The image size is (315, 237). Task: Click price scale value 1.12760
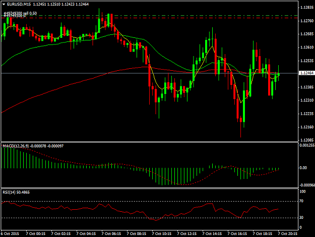click(x=307, y=21)
